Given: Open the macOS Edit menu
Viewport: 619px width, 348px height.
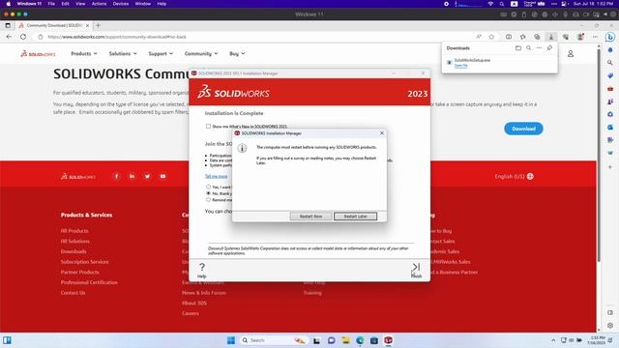Looking at the screenshot, I should click(x=66, y=4).
